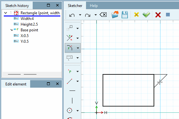
Task: Choose the vertical line tool
Action: click(x=72, y=101)
